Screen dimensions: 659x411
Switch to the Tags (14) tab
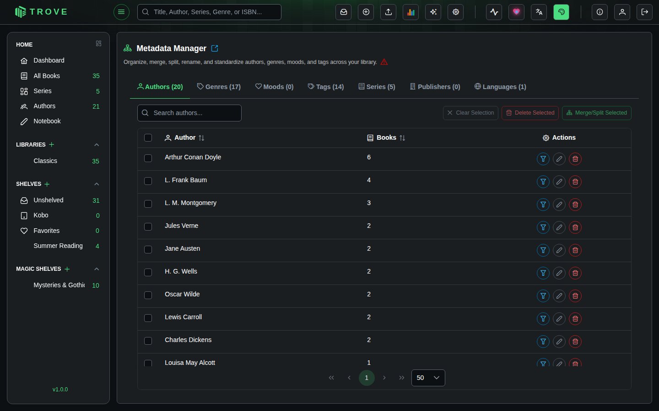[326, 87]
